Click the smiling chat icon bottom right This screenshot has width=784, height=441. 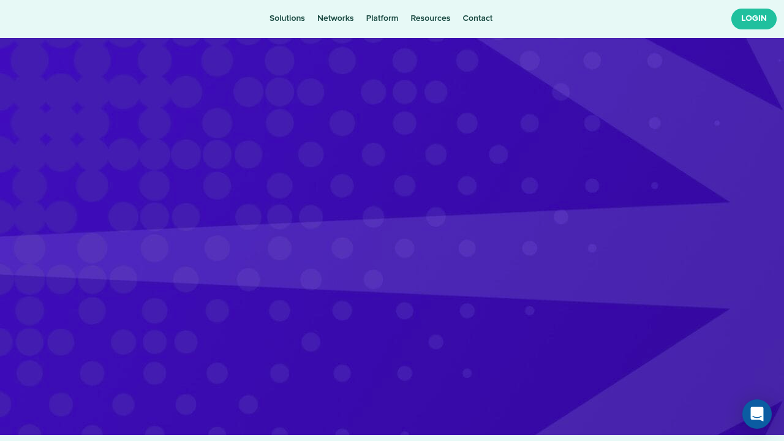[757, 414]
